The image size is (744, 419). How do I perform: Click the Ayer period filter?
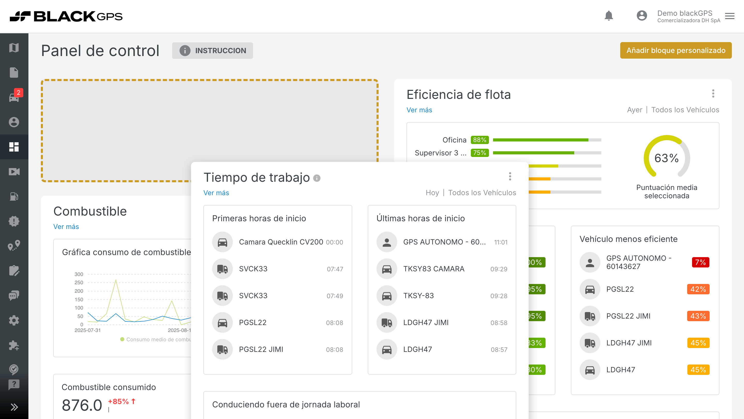click(x=634, y=110)
